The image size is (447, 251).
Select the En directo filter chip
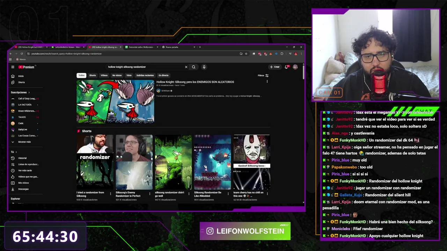click(x=163, y=75)
